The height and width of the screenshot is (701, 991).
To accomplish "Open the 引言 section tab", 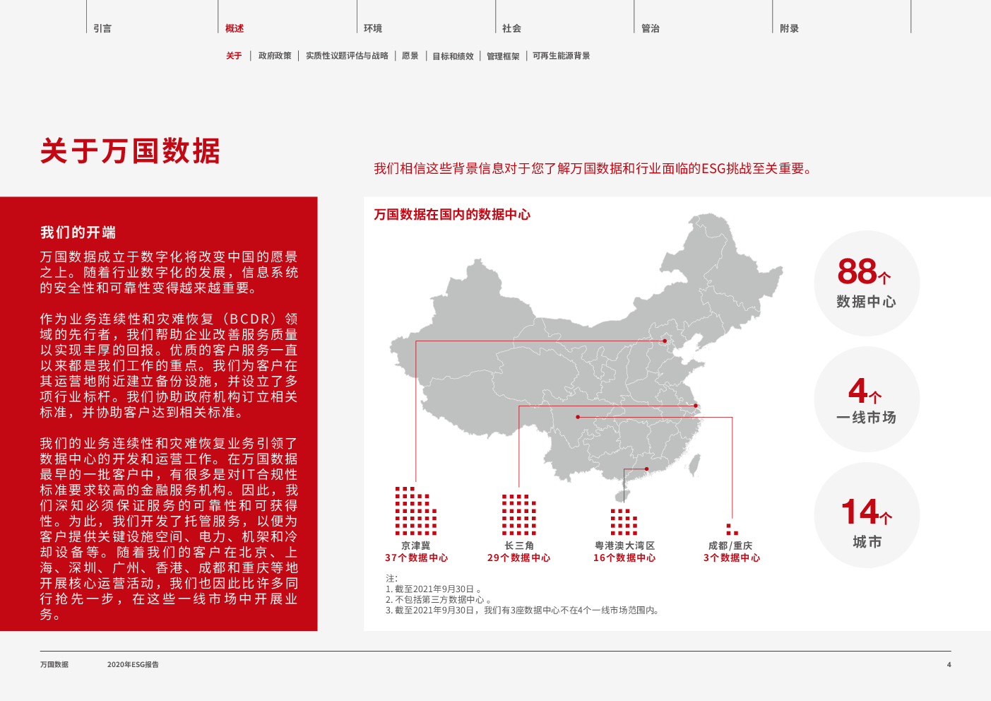I will [x=102, y=28].
